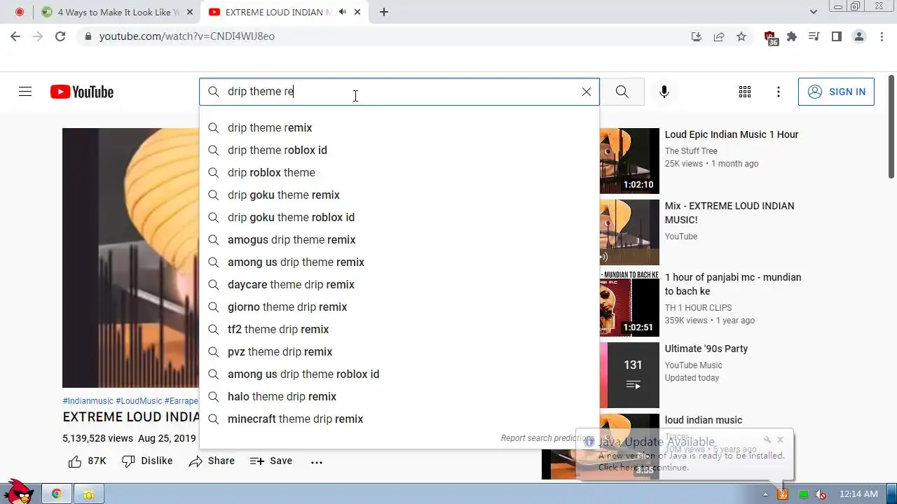Open the #LoudMusic hashtag link
This screenshot has width=897, height=504.
[x=139, y=401]
